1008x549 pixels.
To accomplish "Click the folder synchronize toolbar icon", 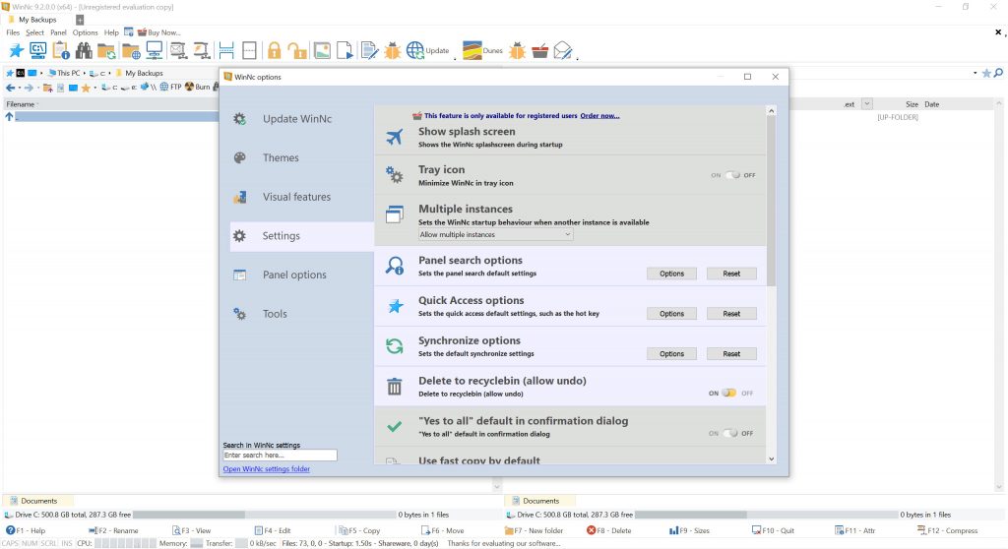I will [x=106, y=51].
